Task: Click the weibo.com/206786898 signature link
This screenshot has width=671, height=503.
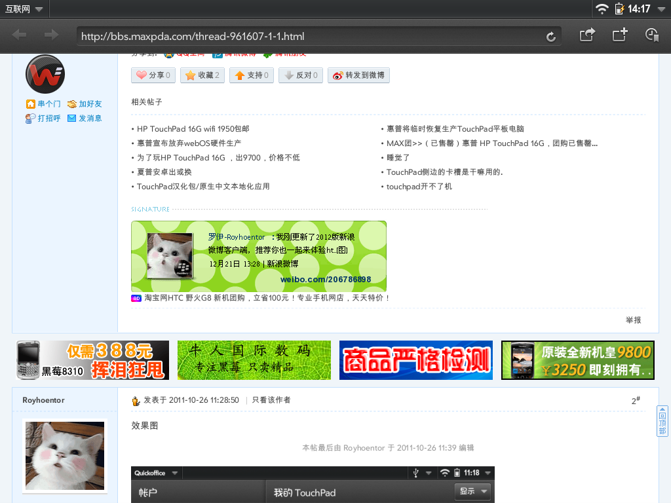Action: click(x=326, y=279)
